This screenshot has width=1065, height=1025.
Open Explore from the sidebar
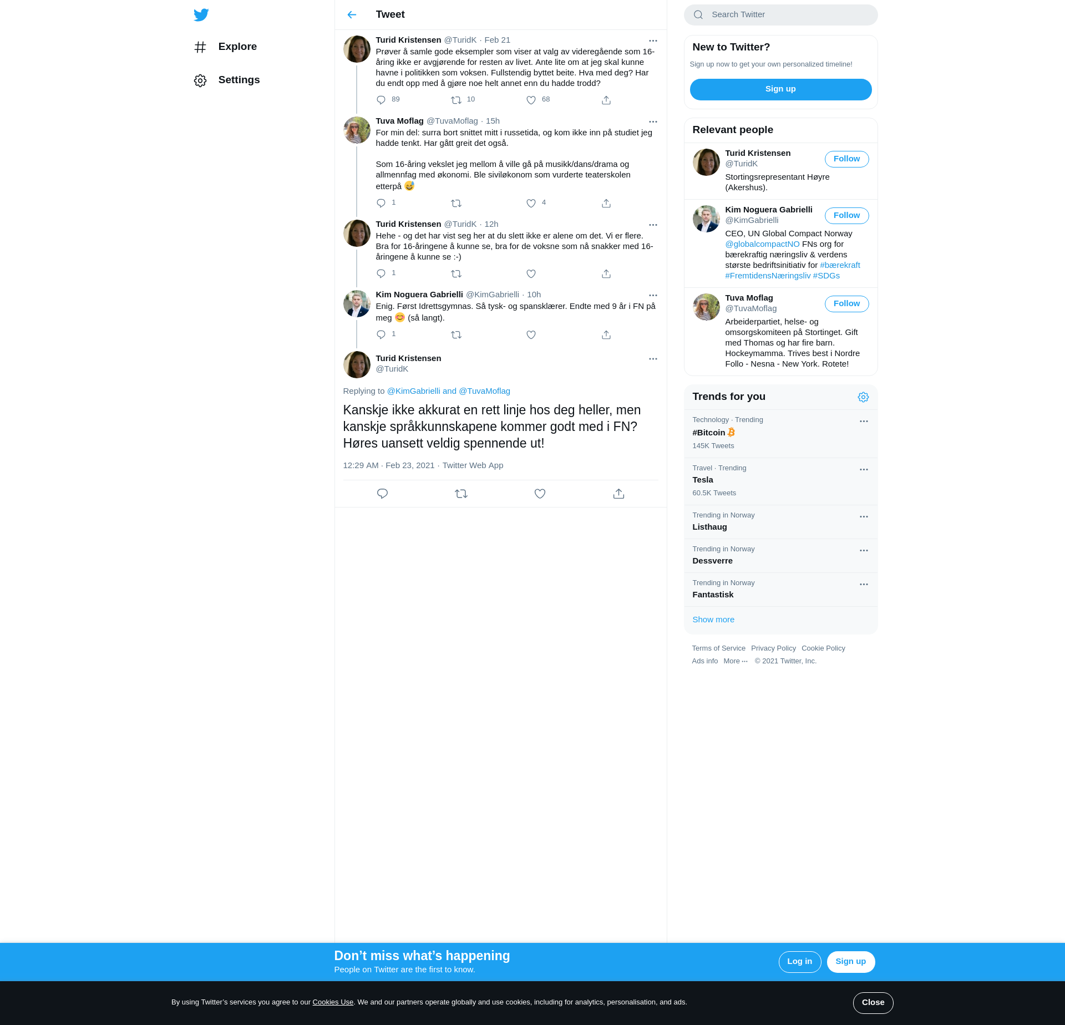226,47
